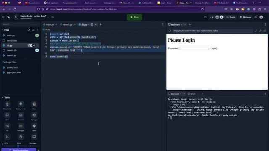Viewport: 269px width, 151px height.
Task: Open the db.py row three-dot menu in file tree
Action: (x=37, y=45)
